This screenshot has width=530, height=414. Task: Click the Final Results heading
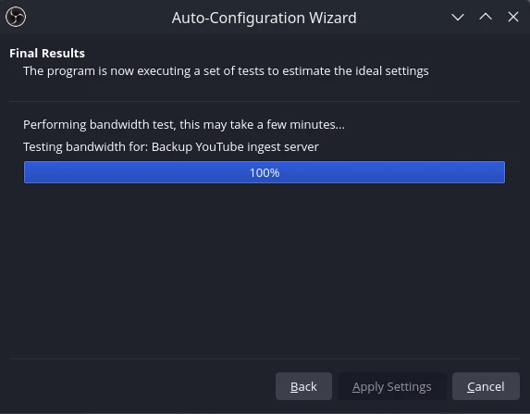(47, 53)
